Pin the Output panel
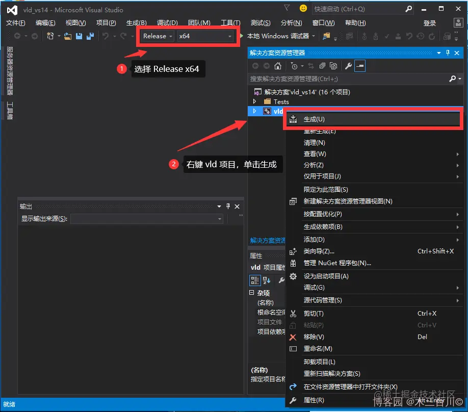468x412 pixels. (228, 206)
